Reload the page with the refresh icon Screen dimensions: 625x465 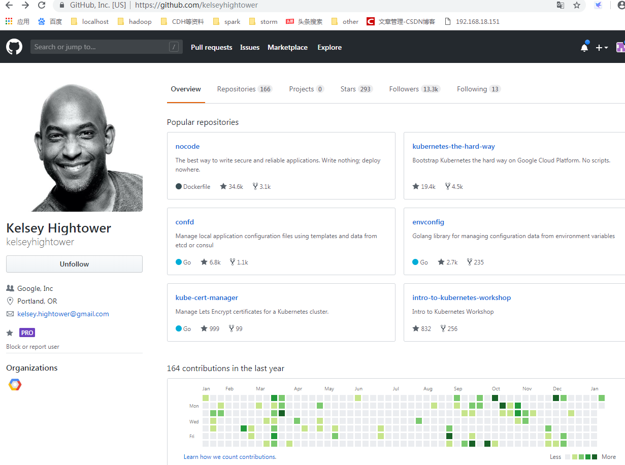[x=42, y=6]
